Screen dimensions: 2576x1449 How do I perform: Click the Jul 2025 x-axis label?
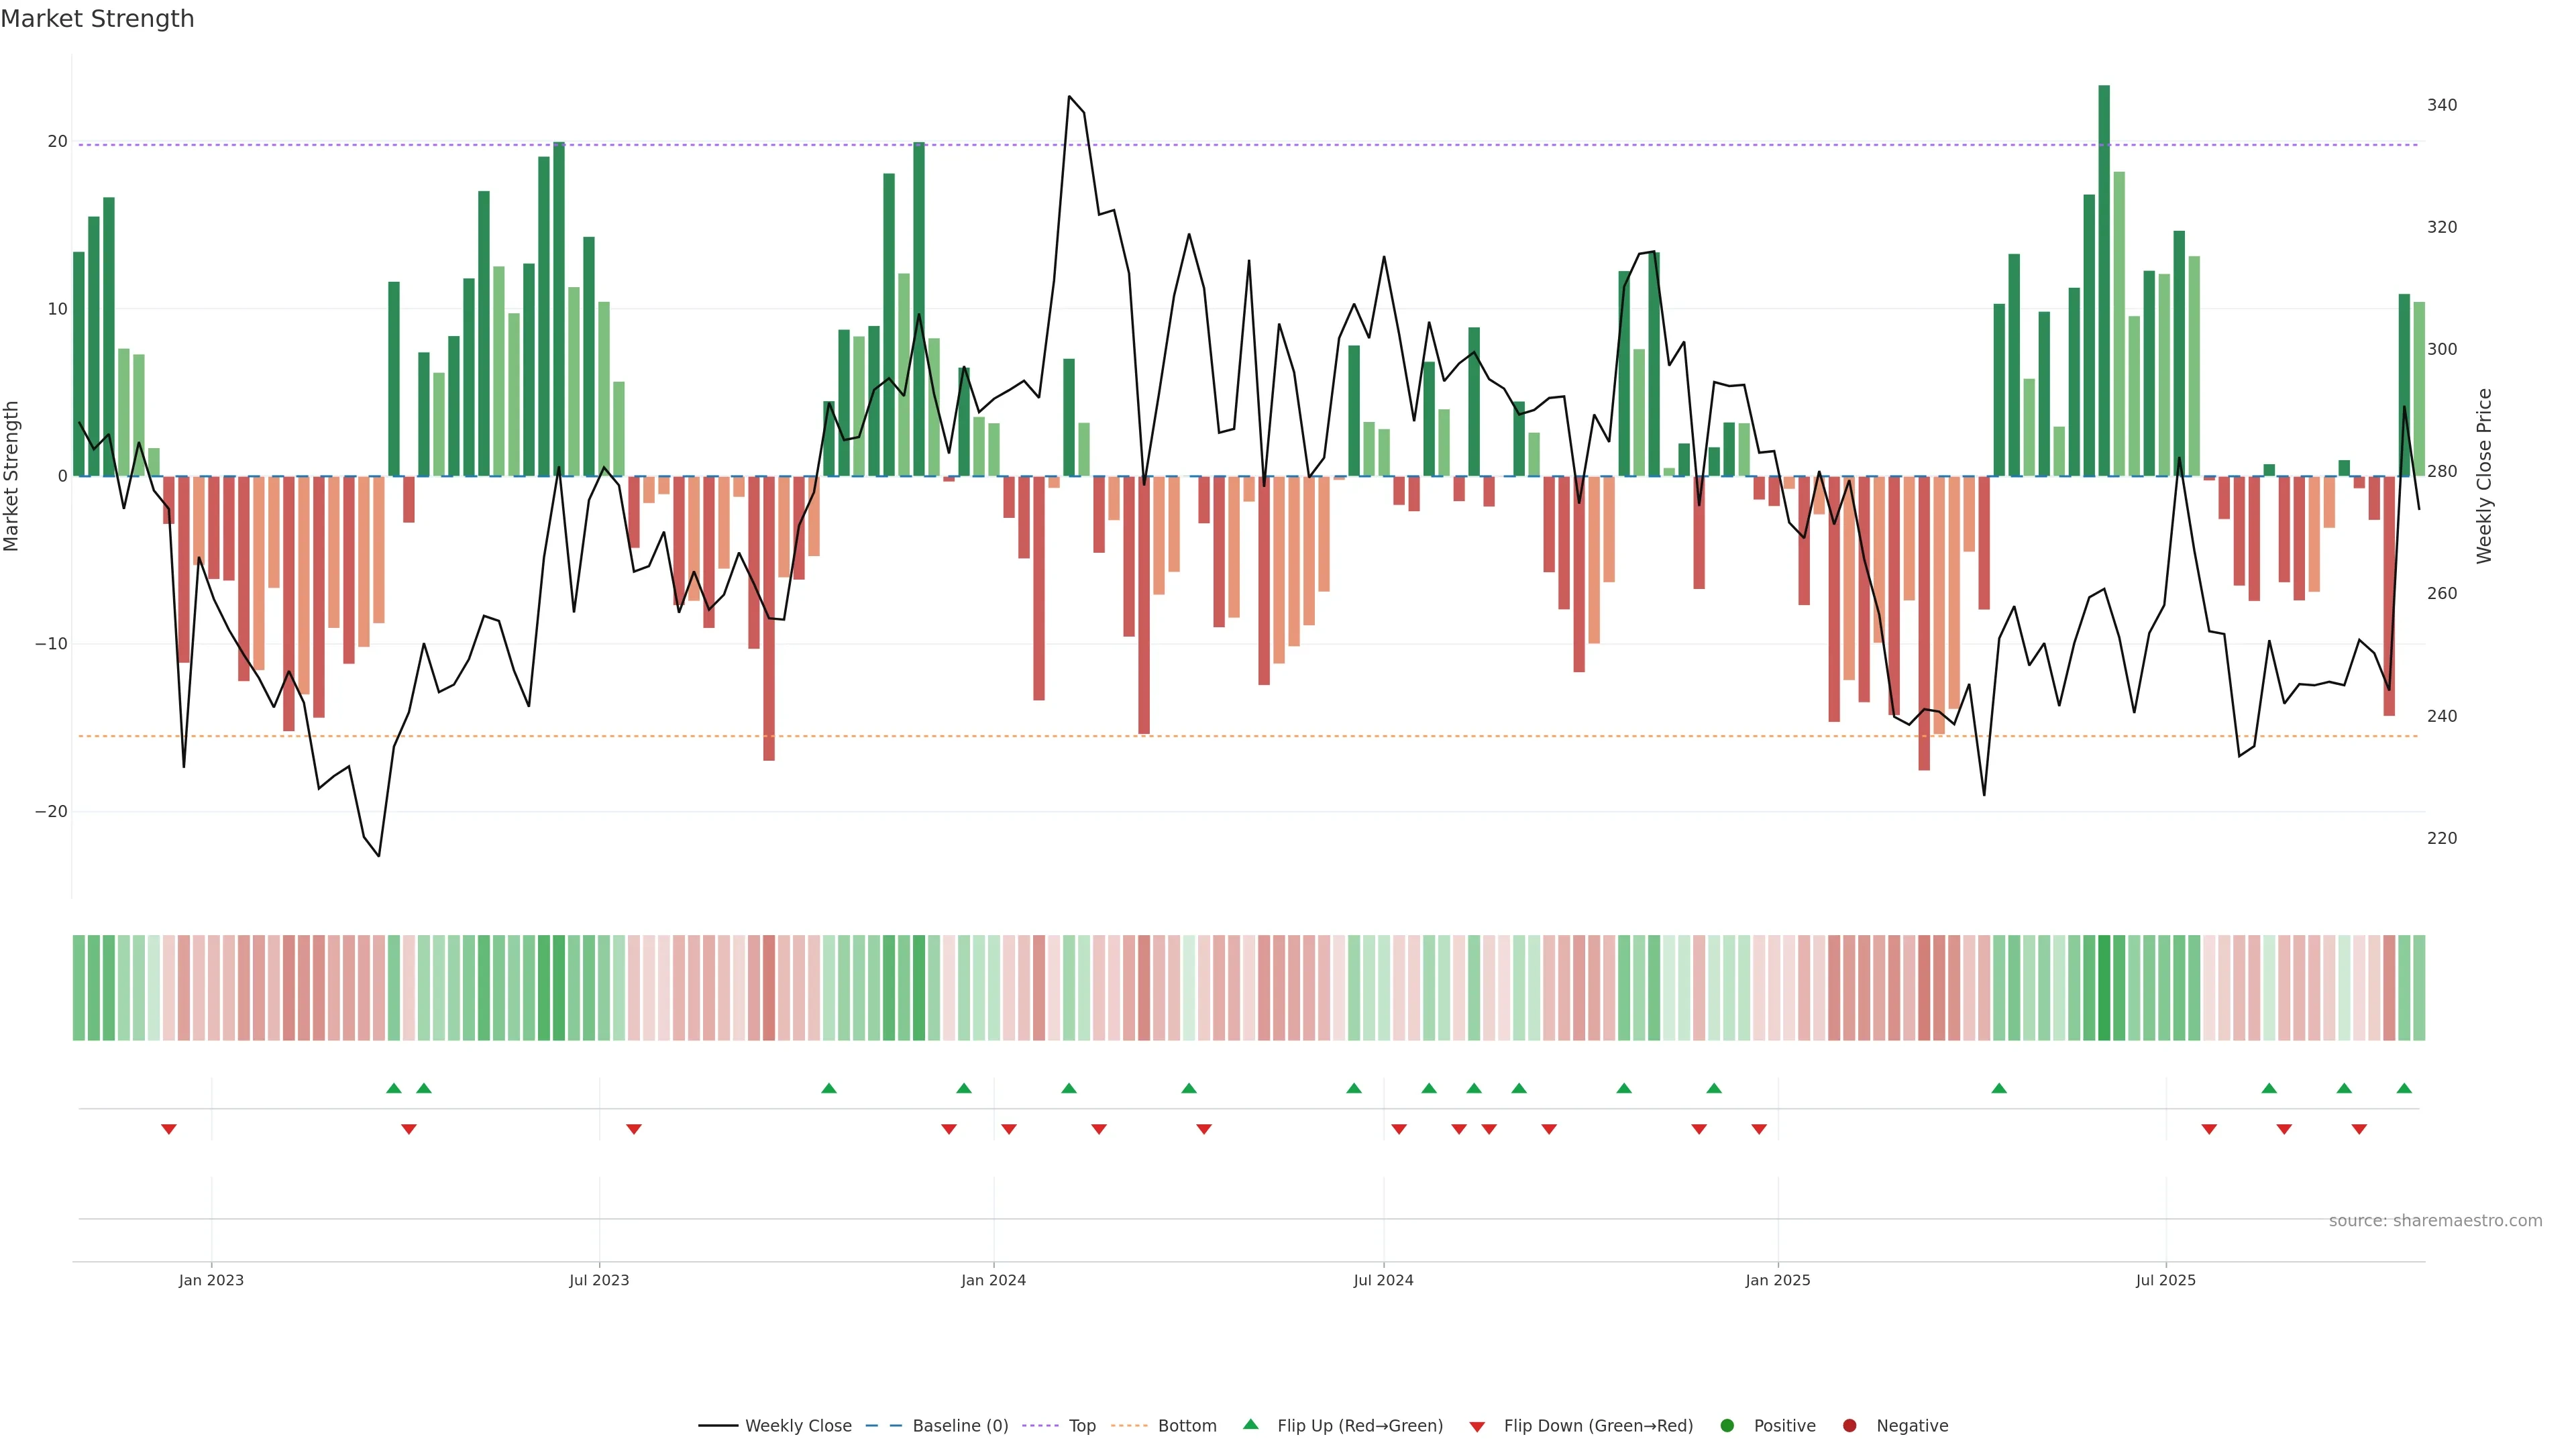(2165, 1280)
